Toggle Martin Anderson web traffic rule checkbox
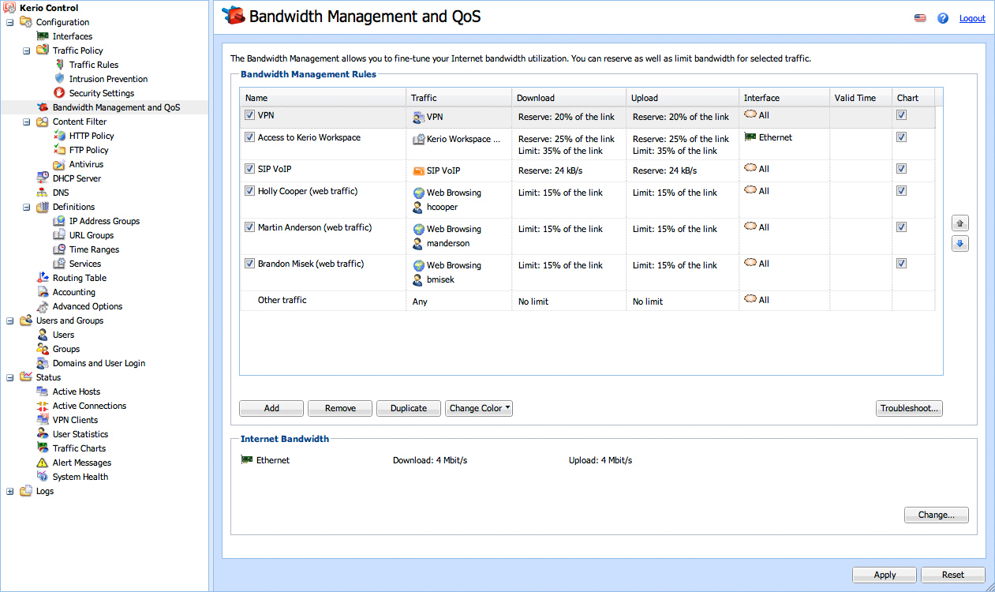This screenshot has width=995, height=592. tap(249, 227)
